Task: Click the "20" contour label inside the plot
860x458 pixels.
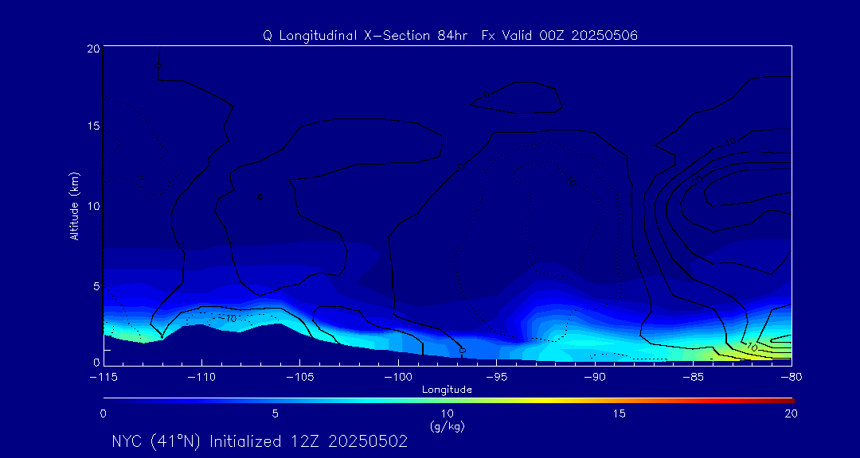Action: (x=698, y=181)
